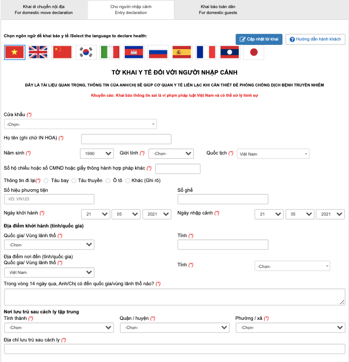Screen dimensions: 349x362
Task: Choose the United Kingdom flag for English
Action: [x=38, y=52]
